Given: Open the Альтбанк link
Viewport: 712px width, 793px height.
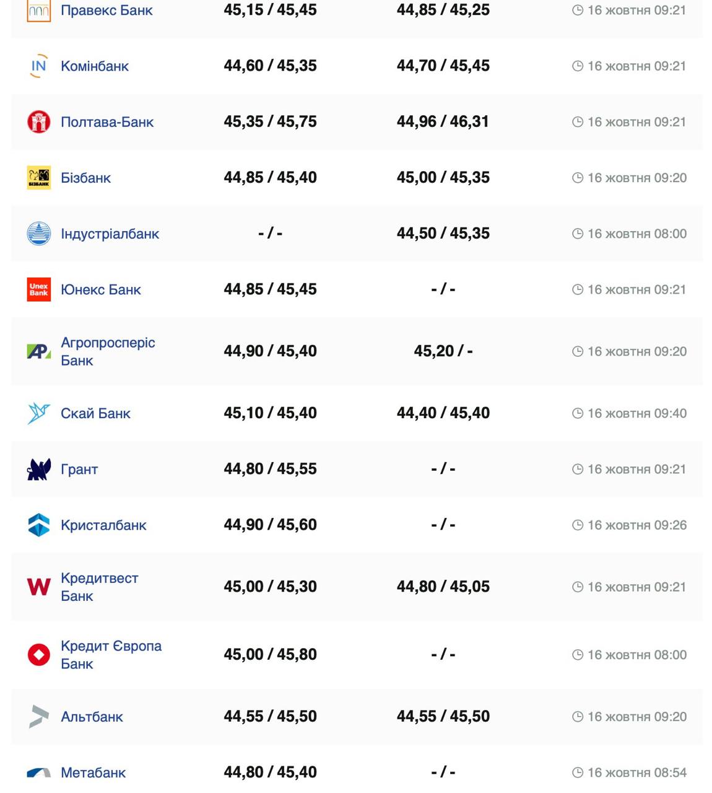Looking at the screenshot, I should pyautogui.click(x=92, y=717).
